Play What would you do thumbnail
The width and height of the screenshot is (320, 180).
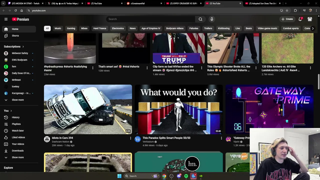179,109
